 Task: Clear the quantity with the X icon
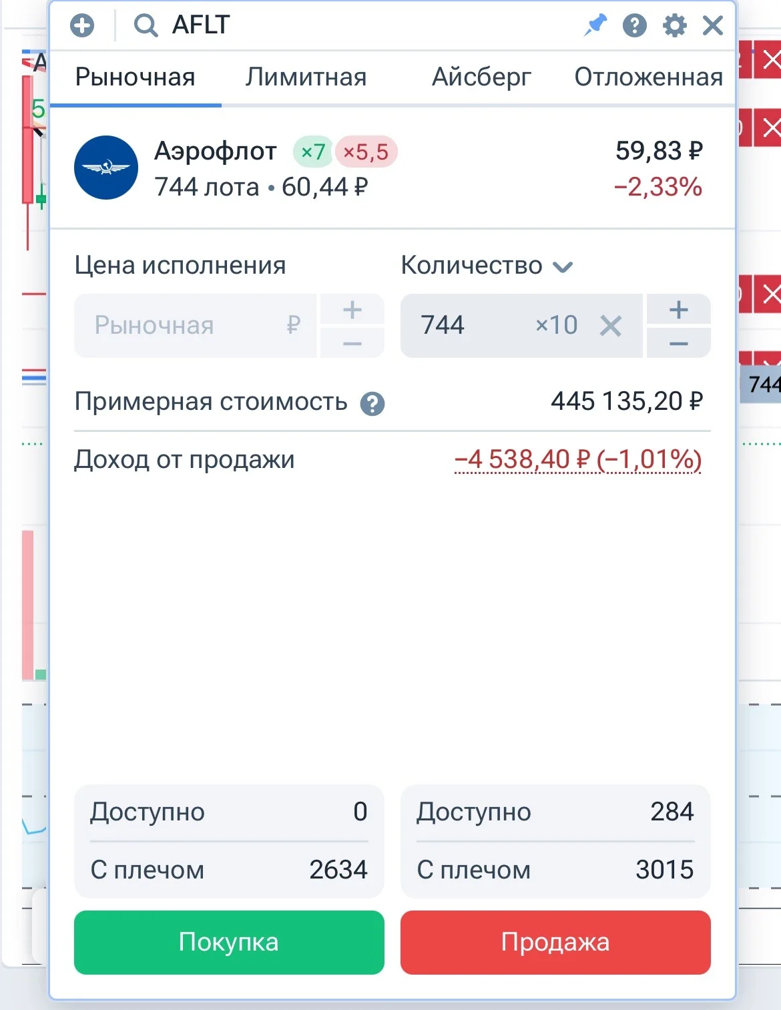[x=610, y=326]
